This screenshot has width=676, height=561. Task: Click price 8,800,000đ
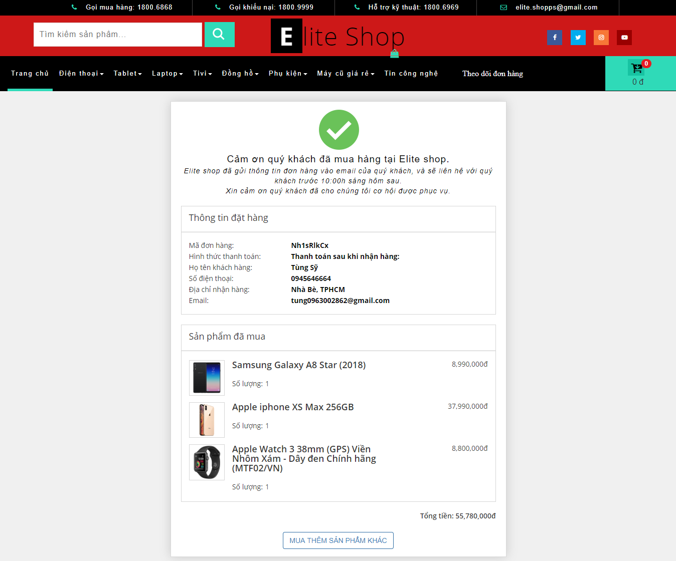coord(470,448)
